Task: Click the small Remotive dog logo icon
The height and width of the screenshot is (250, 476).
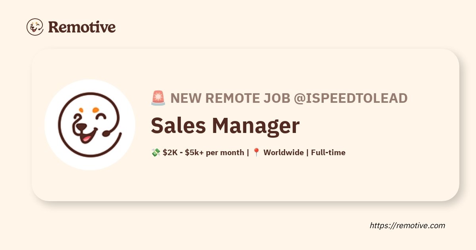Action: click(x=35, y=27)
